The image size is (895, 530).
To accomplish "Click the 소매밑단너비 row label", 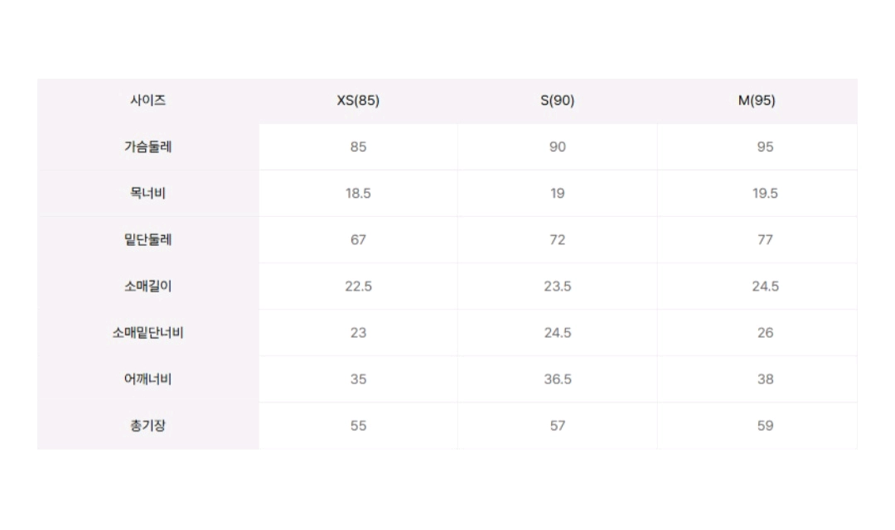I will click(148, 333).
